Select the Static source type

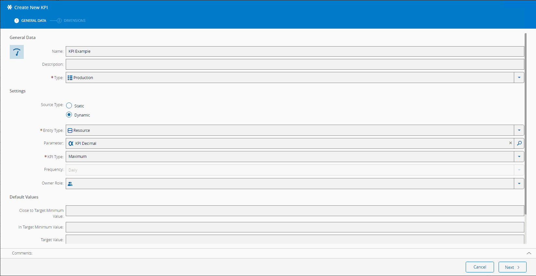tap(69, 105)
